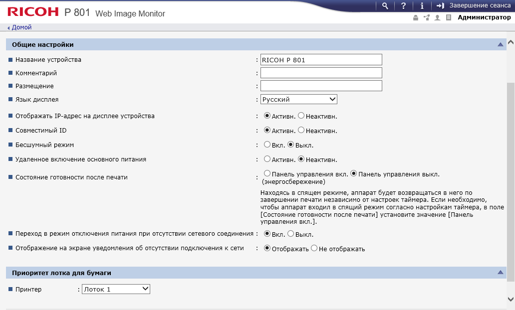
Task: Select Выкл. for Переход в режим отключения питания
Action: pyautogui.click(x=290, y=234)
